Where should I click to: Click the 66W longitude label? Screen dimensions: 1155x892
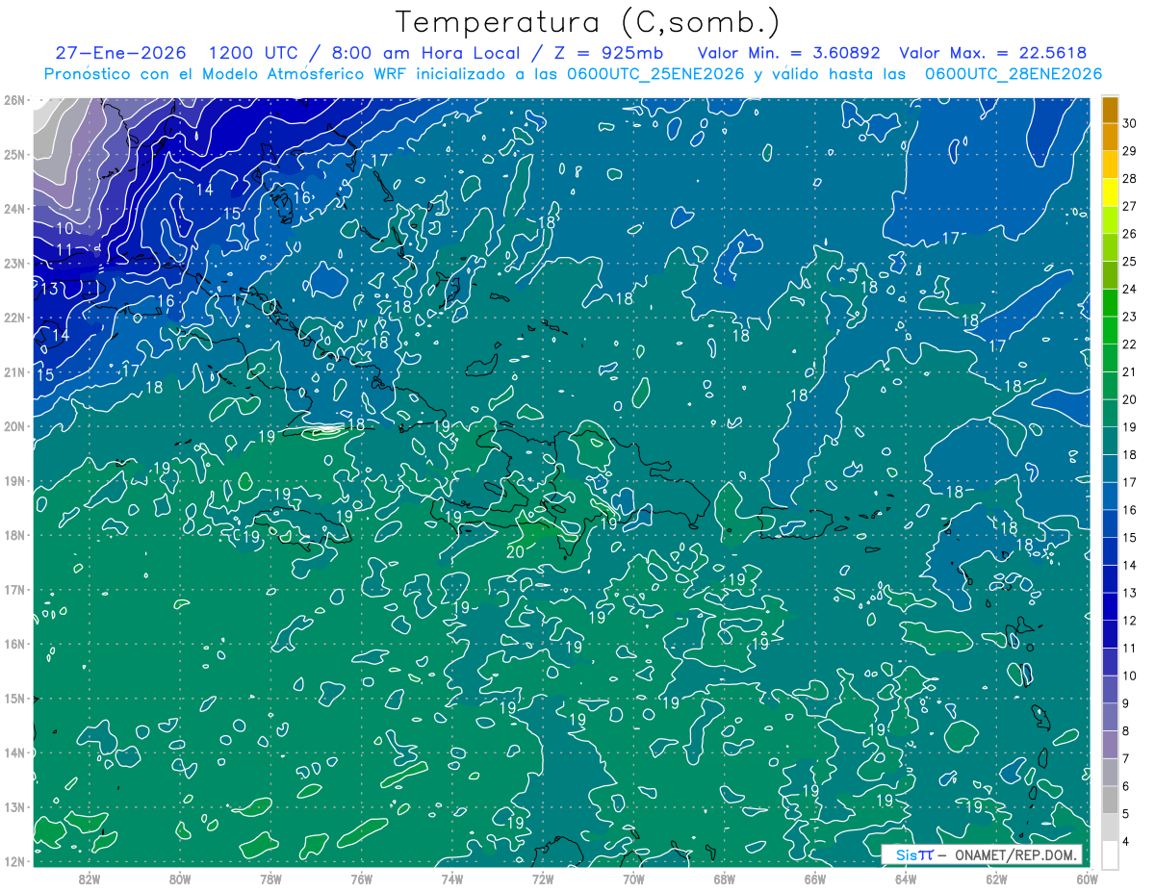pyautogui.click(x=814, y=878)
